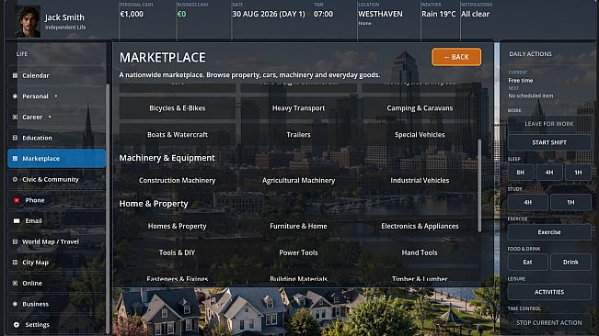
Task: Go back using the orange BACK button
Action: tap(456, 57)
